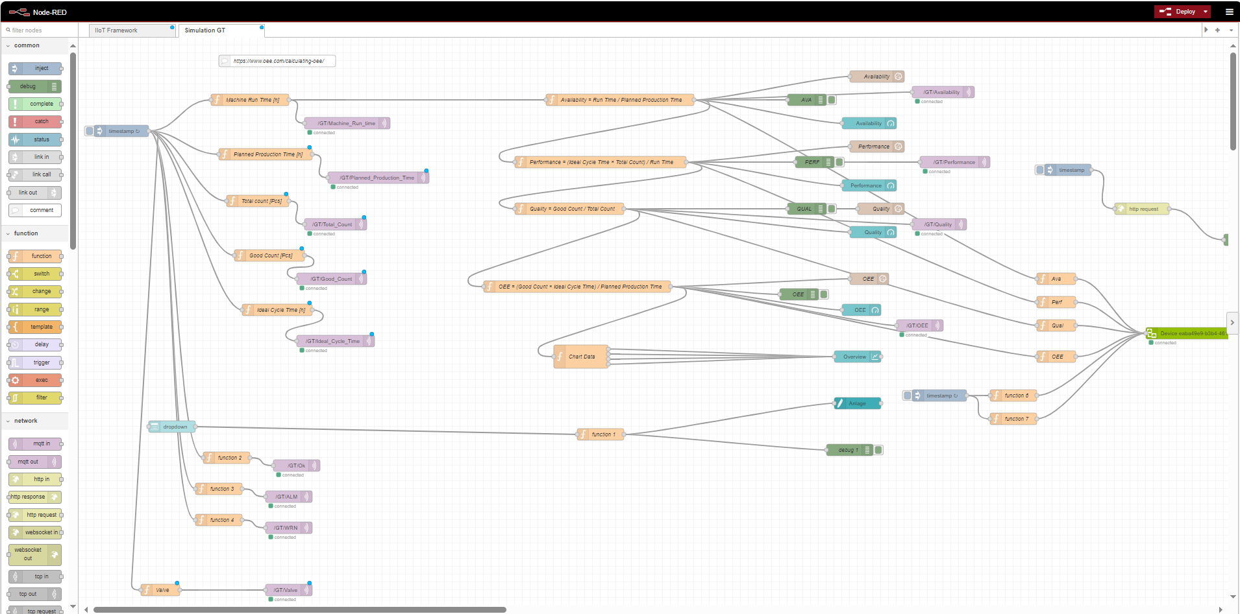This screenshot has height=614, width=1240.
Task: Toggle the PERF debug node output
Action: tap(839, 162)
